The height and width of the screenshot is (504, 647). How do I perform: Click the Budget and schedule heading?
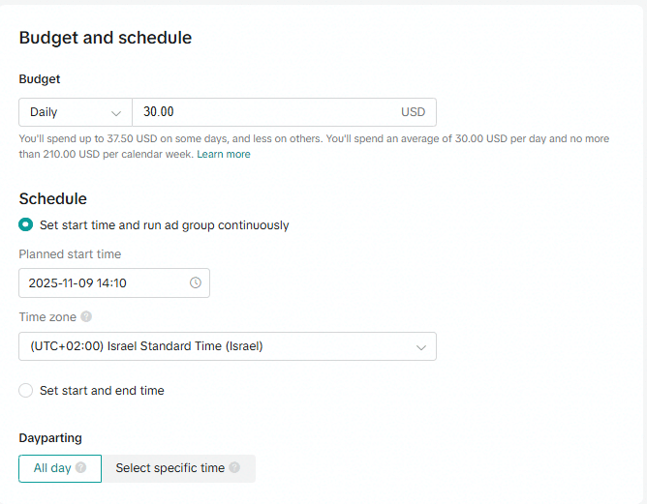[106, 38]
